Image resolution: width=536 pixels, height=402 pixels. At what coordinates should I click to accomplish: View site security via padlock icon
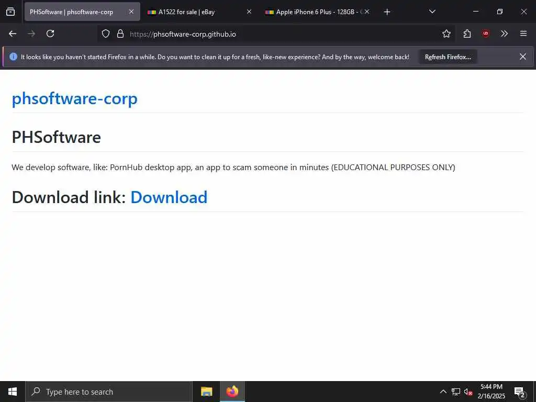pos(120,33)
